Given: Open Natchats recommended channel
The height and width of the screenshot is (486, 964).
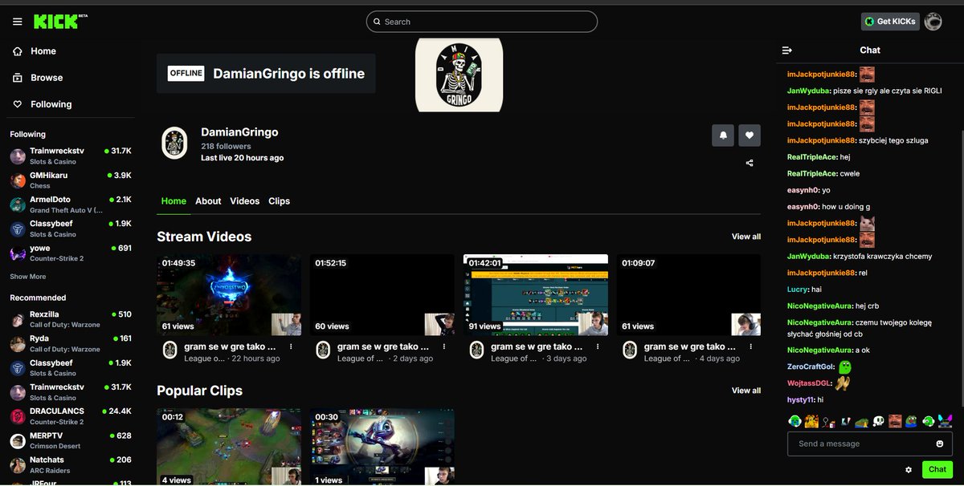Looking at the screenshot, I should 71,465.
